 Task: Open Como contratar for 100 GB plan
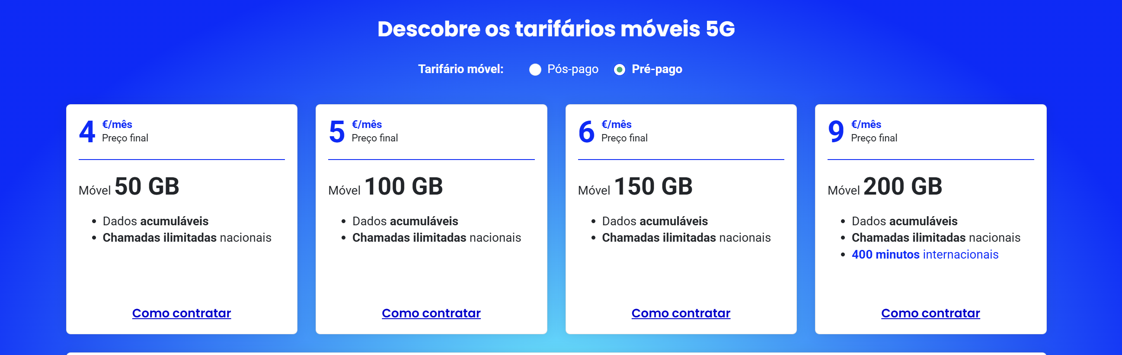(431, 313)
